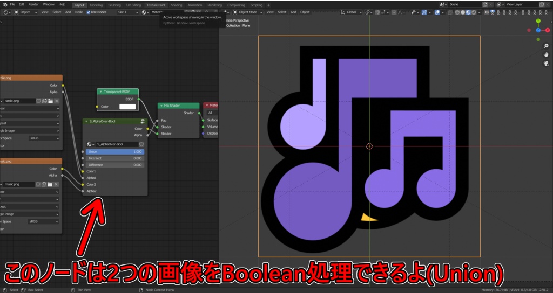Select material preview viewport shading
Viewport: 553px width, 293px height.
coord(468,12)
